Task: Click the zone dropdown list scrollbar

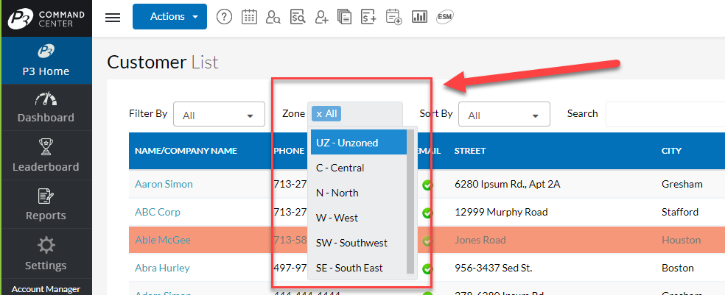Action: [410, 199]
